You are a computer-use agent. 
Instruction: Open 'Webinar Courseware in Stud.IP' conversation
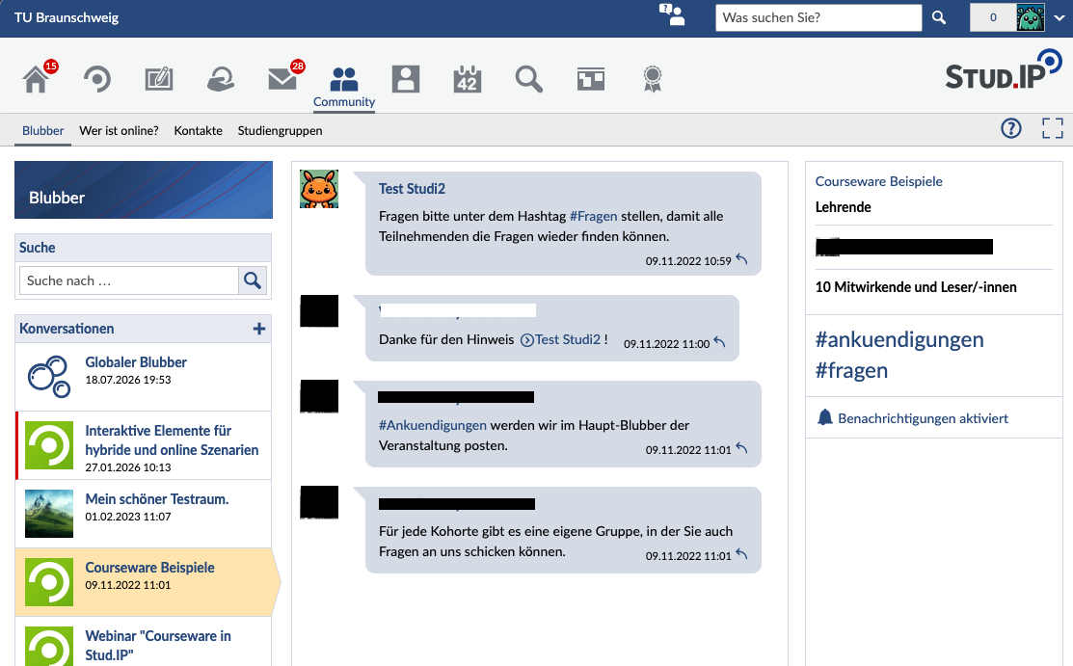[x=143, y=641]
